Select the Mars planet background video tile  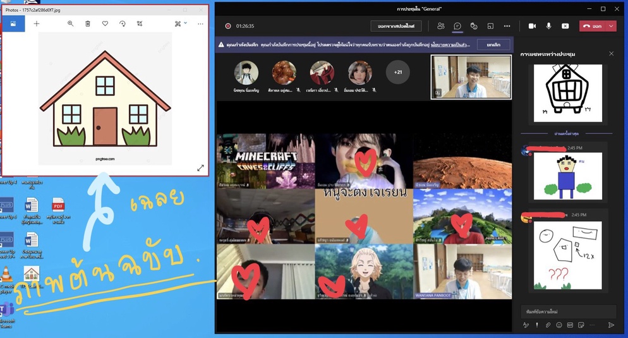click(x=462, y=161)
